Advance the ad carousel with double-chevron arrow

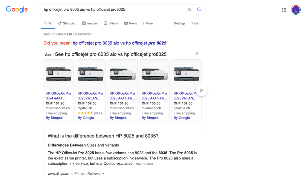[201, 90]
